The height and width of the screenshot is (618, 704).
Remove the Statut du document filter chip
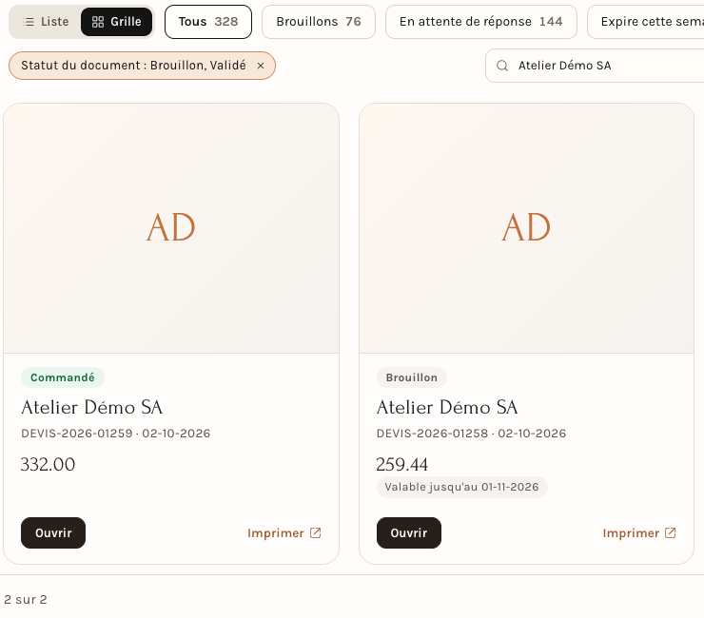[x=261, y=66]
